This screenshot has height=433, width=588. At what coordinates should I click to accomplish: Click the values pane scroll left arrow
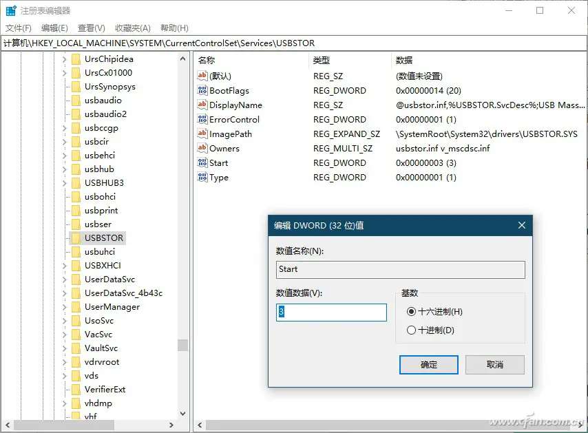point(200,425)
